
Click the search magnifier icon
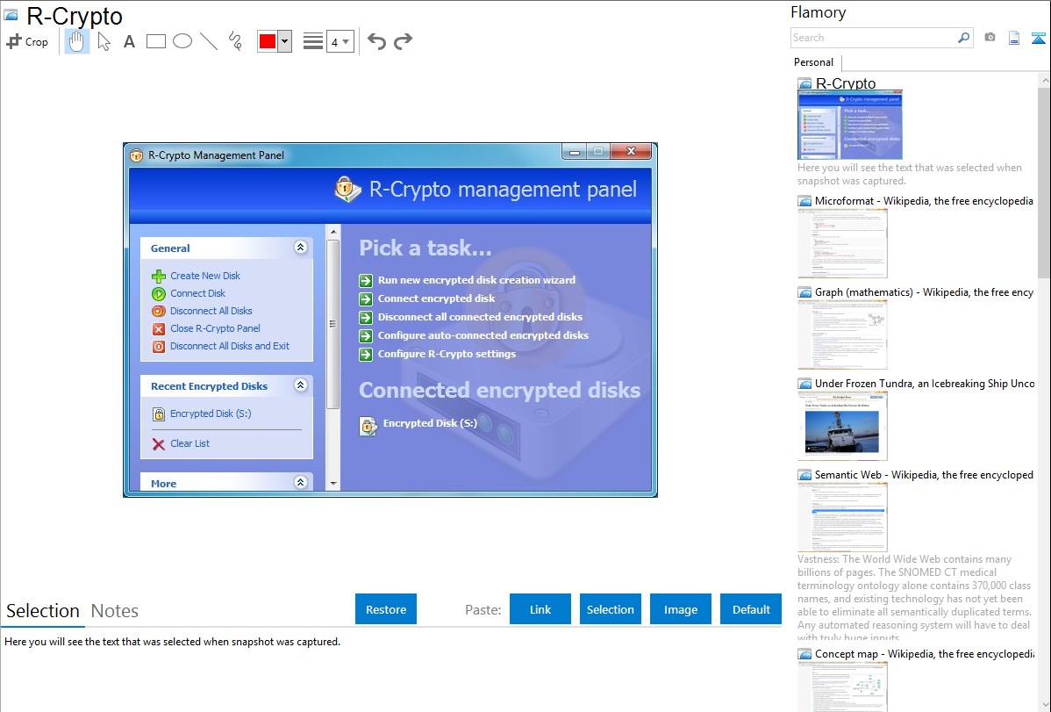tap(964, 38)
